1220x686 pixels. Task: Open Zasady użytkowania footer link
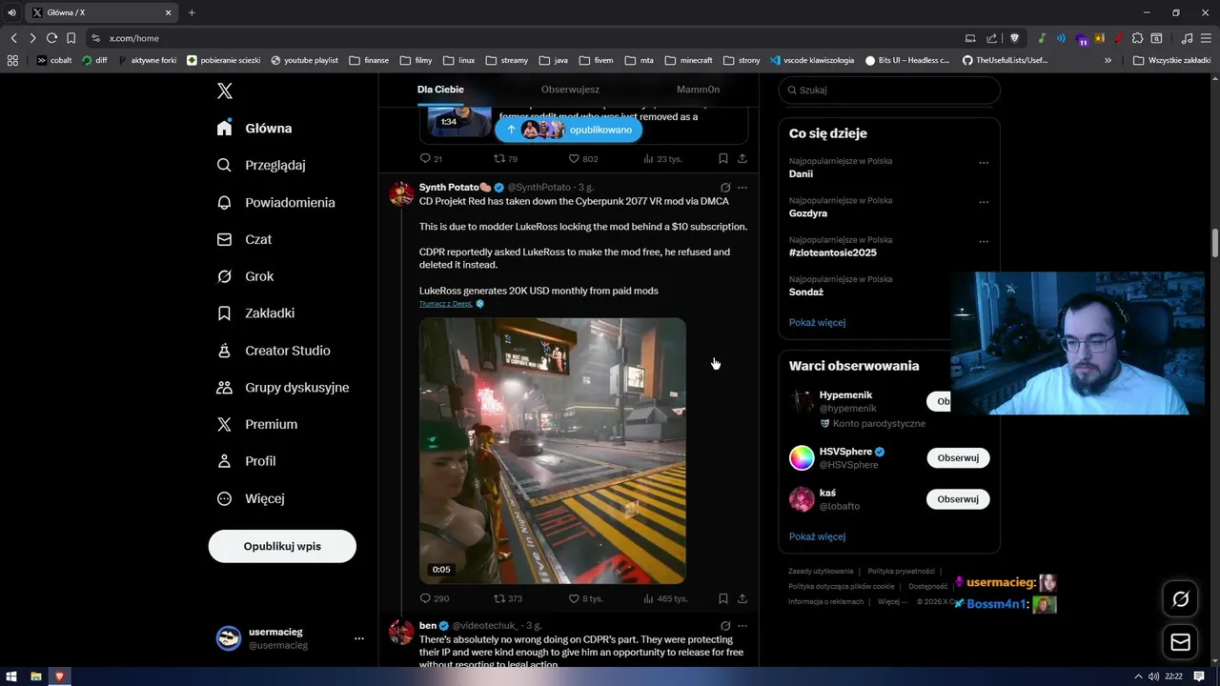821,571
